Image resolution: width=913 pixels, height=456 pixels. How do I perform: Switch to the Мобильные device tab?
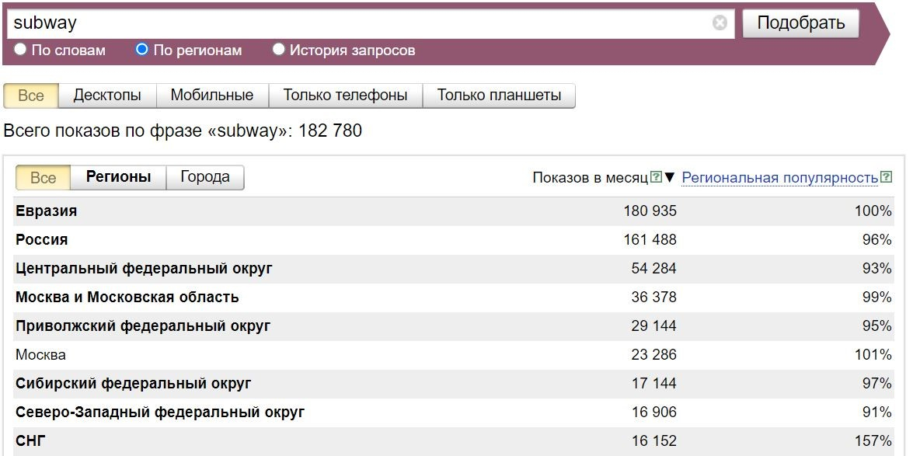[212, 96]
